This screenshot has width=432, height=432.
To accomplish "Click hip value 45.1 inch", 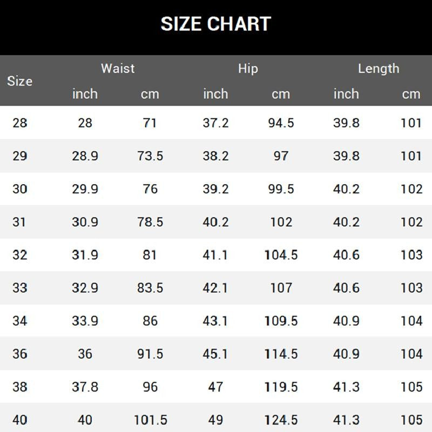I will tap(215, 354).
